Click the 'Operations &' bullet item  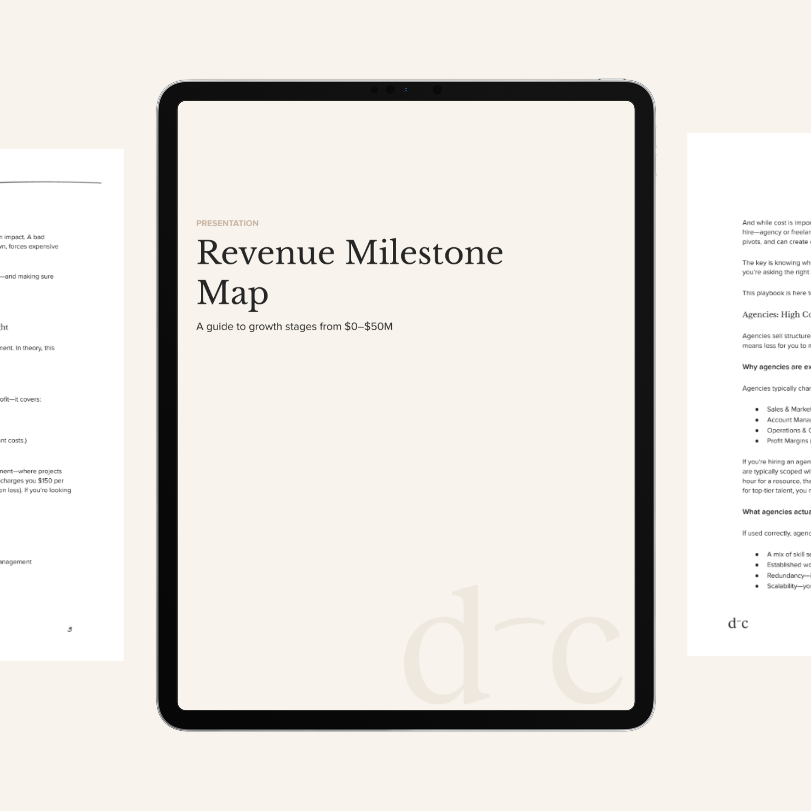click(x=788, y=430)
